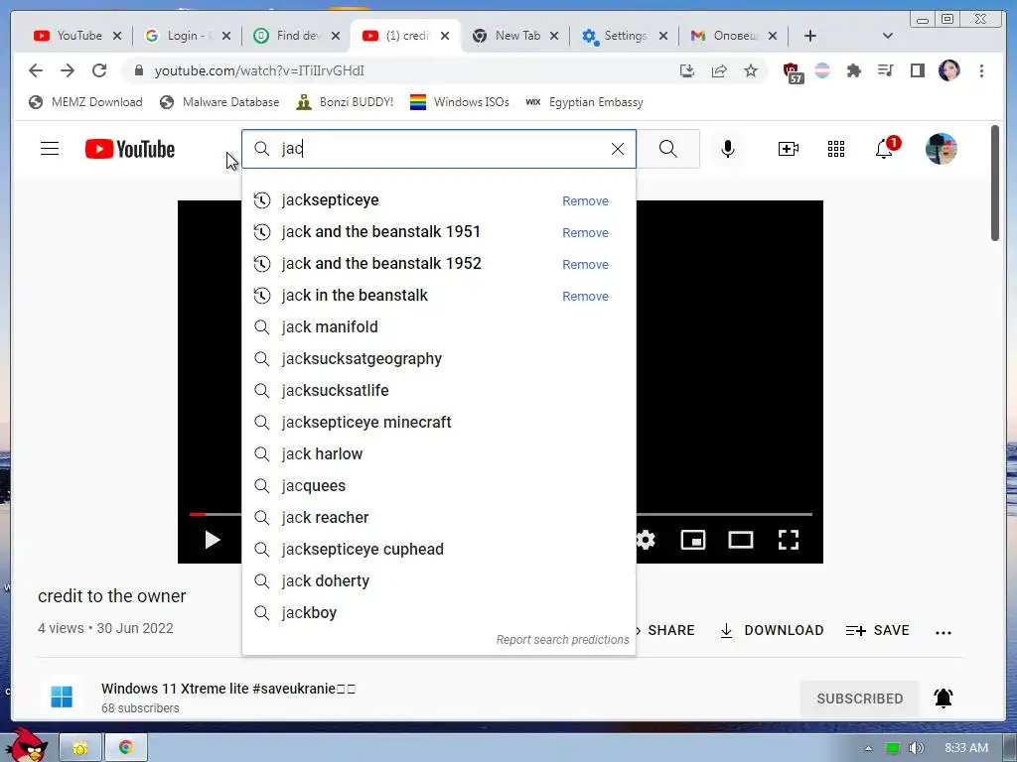Click the DOWNLOAD button
1017x762 pixels.
pyautogui.click(x=772, y=630)
